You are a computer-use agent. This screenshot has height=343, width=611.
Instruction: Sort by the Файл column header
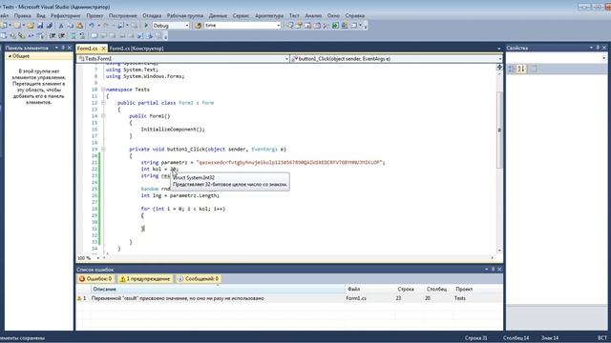click(370, 290)
